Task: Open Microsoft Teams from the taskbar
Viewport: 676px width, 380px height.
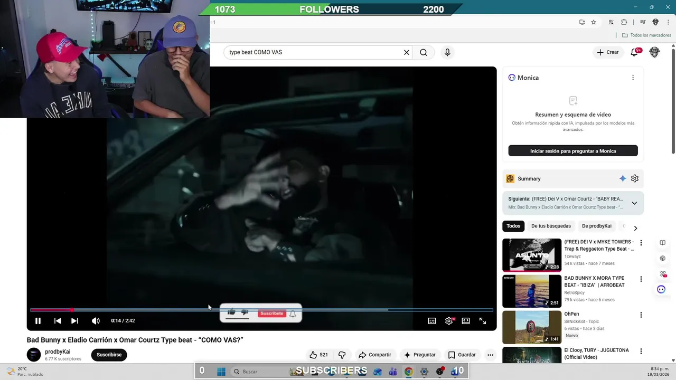Action: (393, 372)
